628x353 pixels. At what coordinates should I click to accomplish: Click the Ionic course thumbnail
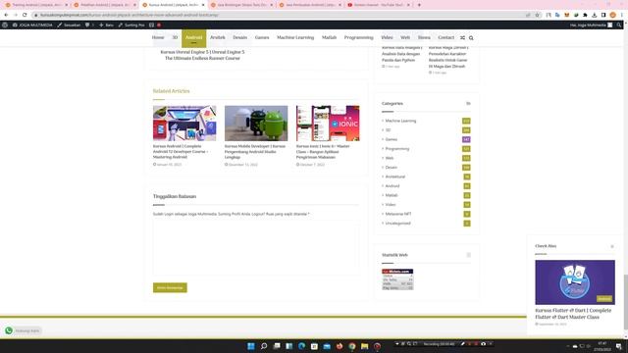pos(328,124)
